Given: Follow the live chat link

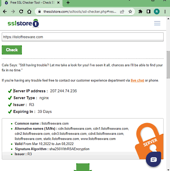Looking at the screenshot, I should (x=137, y=80).
